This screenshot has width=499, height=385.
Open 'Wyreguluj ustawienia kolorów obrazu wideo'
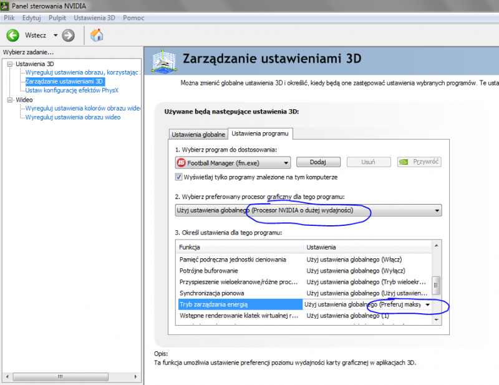pos(83,109)
